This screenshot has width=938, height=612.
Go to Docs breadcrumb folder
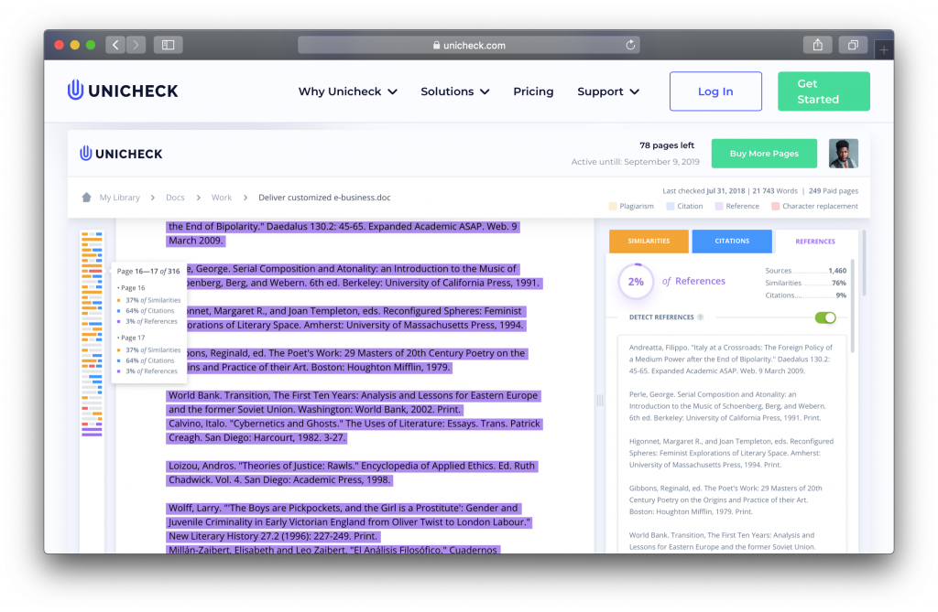tap(175, 198)
